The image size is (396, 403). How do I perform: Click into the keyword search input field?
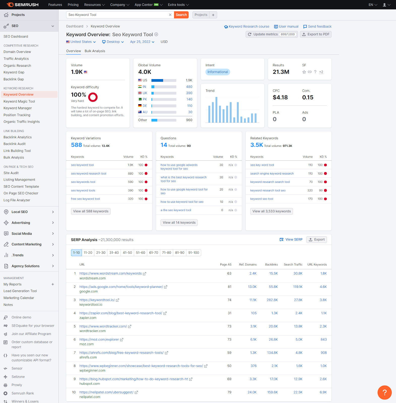point(117,15)
